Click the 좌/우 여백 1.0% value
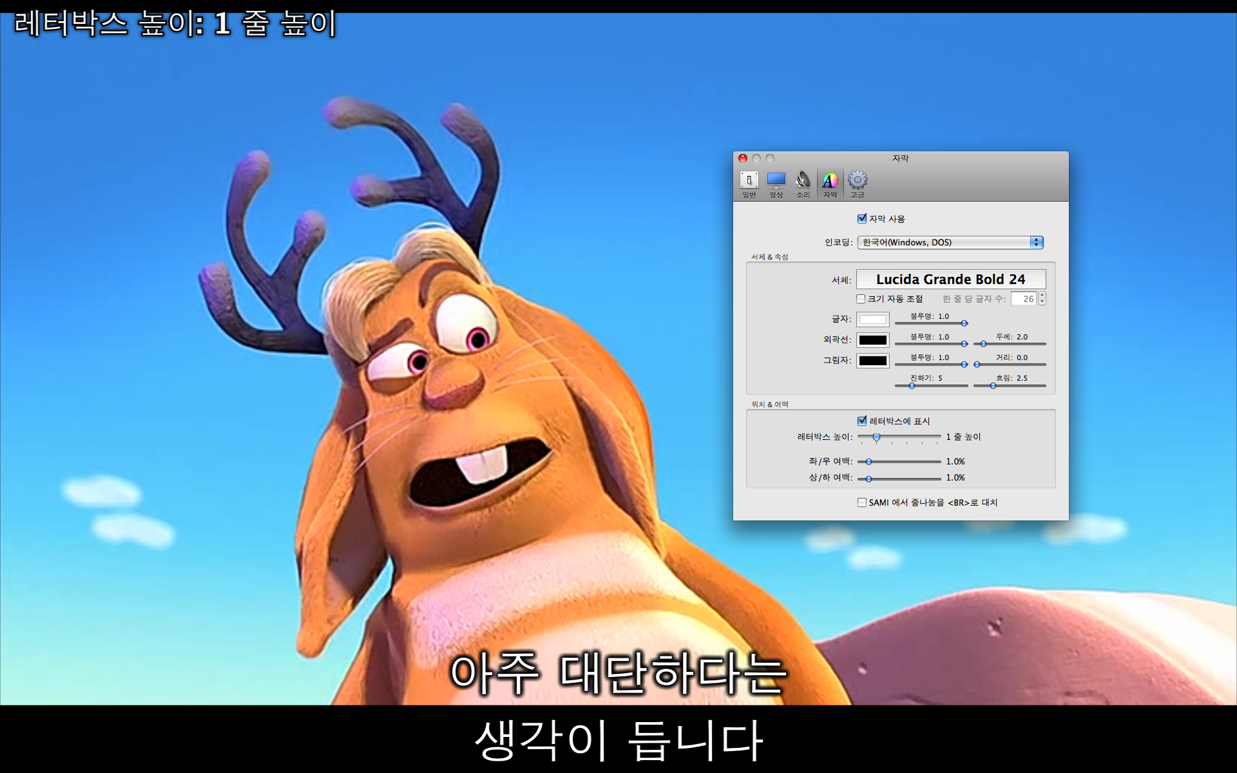The height and width of the screenshot is (773, 1237). [955, 461]
